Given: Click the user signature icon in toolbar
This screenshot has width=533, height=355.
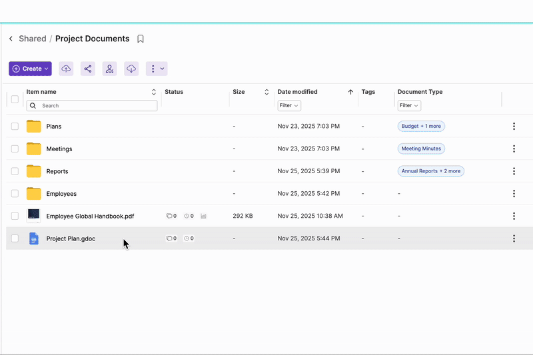Looking at the screenshot, I should 109,69.
